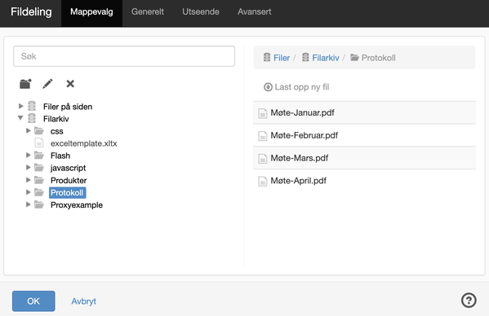Image resolution: width=489 pixels, height=316 pixels.
Task: Click the exceltemplate.xltx file icon
Action: 39,143
